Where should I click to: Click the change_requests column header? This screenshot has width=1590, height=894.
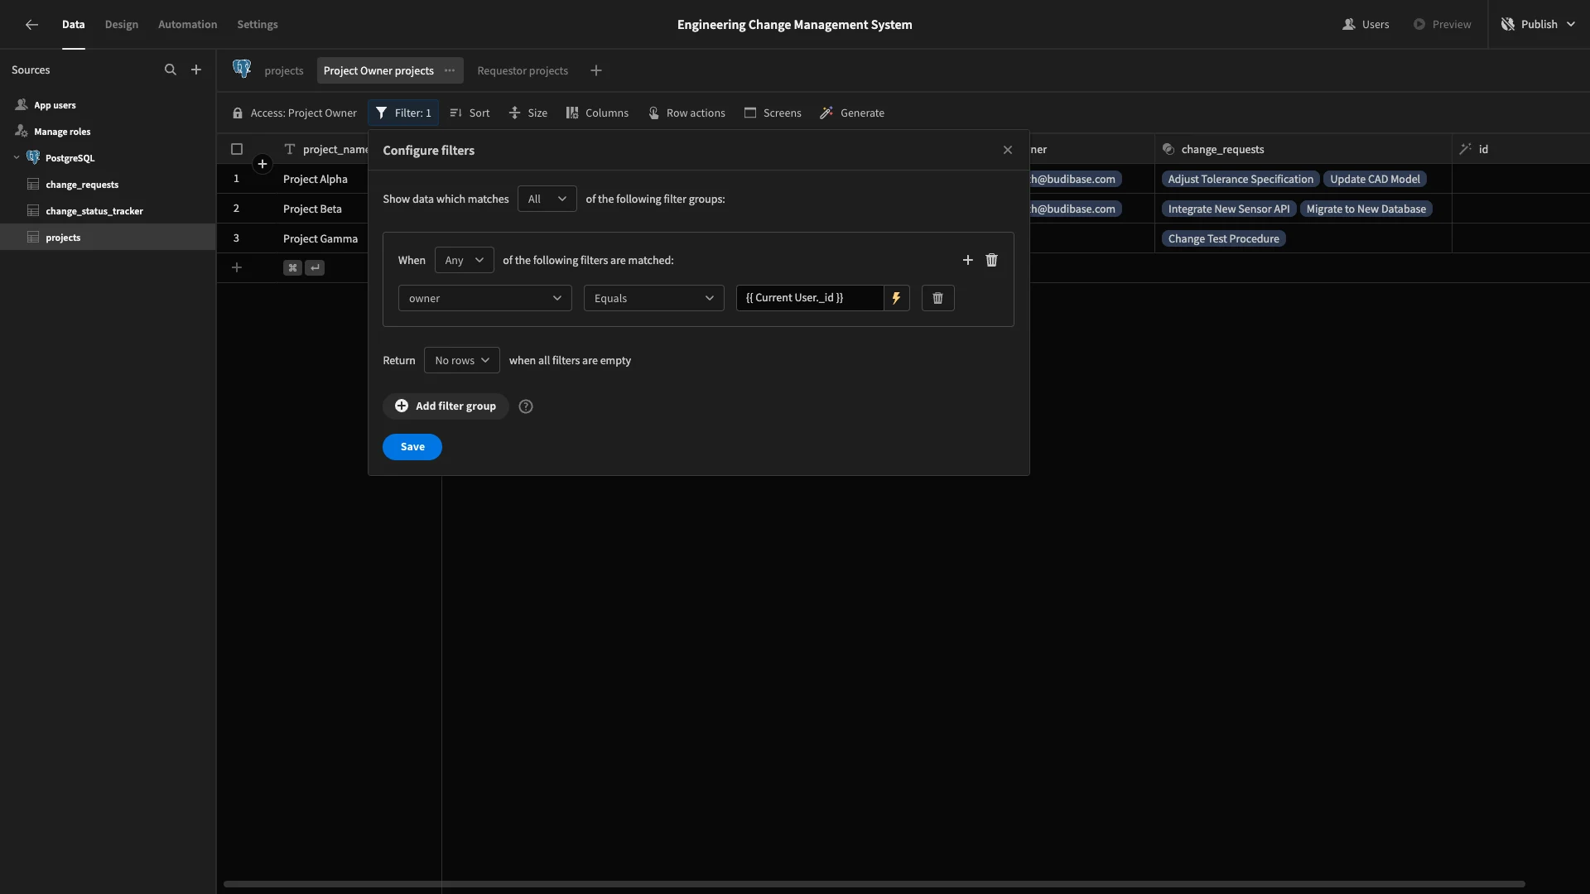pos(1303,150)
